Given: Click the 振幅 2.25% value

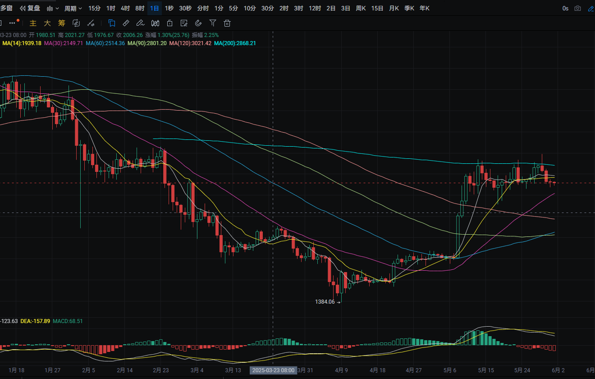Looking at the screenshot, I should (206, 35).
